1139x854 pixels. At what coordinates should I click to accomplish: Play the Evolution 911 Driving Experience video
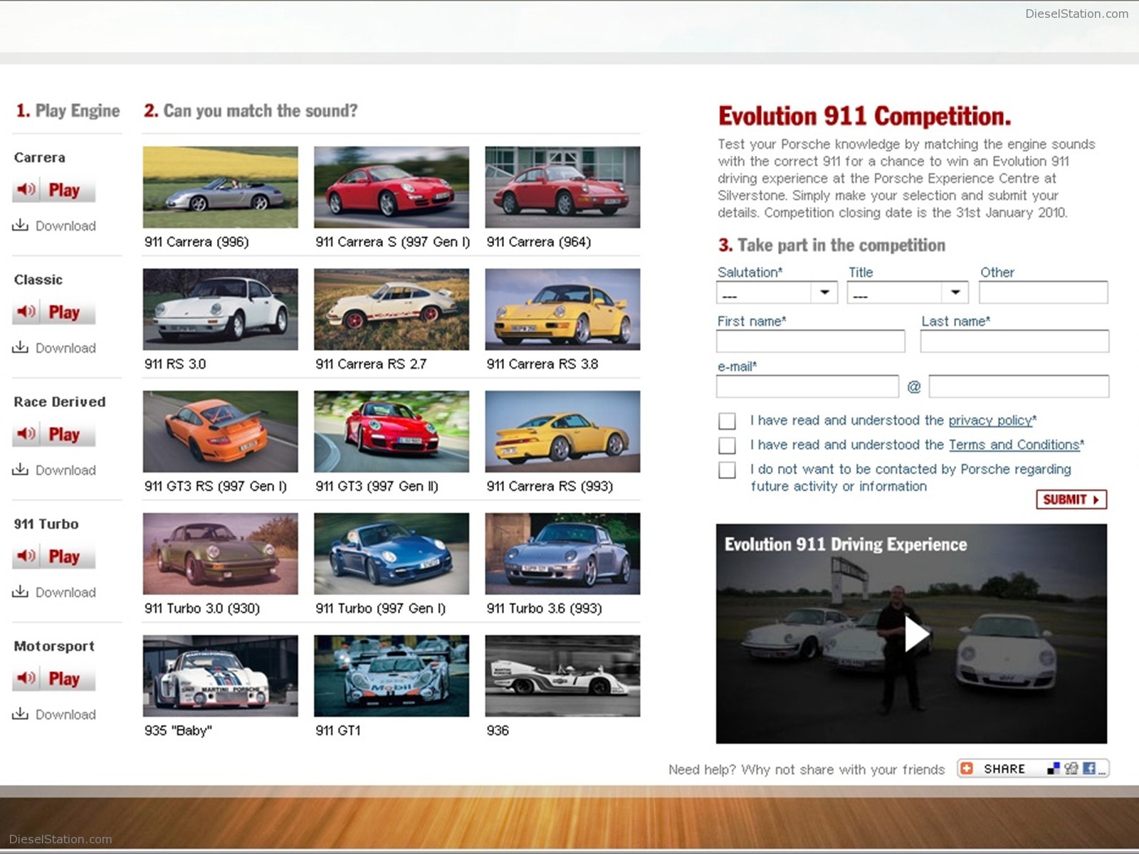tap(913, 635)
